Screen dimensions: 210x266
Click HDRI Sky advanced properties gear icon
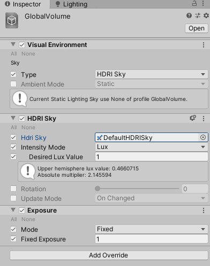[x=193, y=118]
